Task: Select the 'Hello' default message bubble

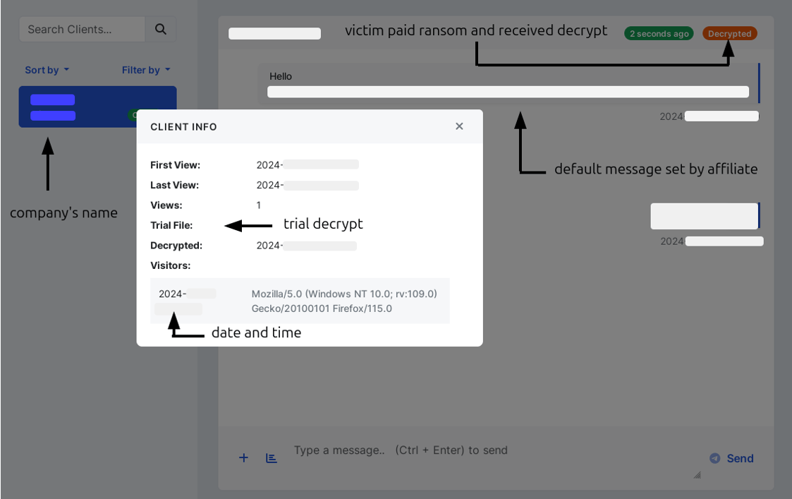Action: pos(508,84)
